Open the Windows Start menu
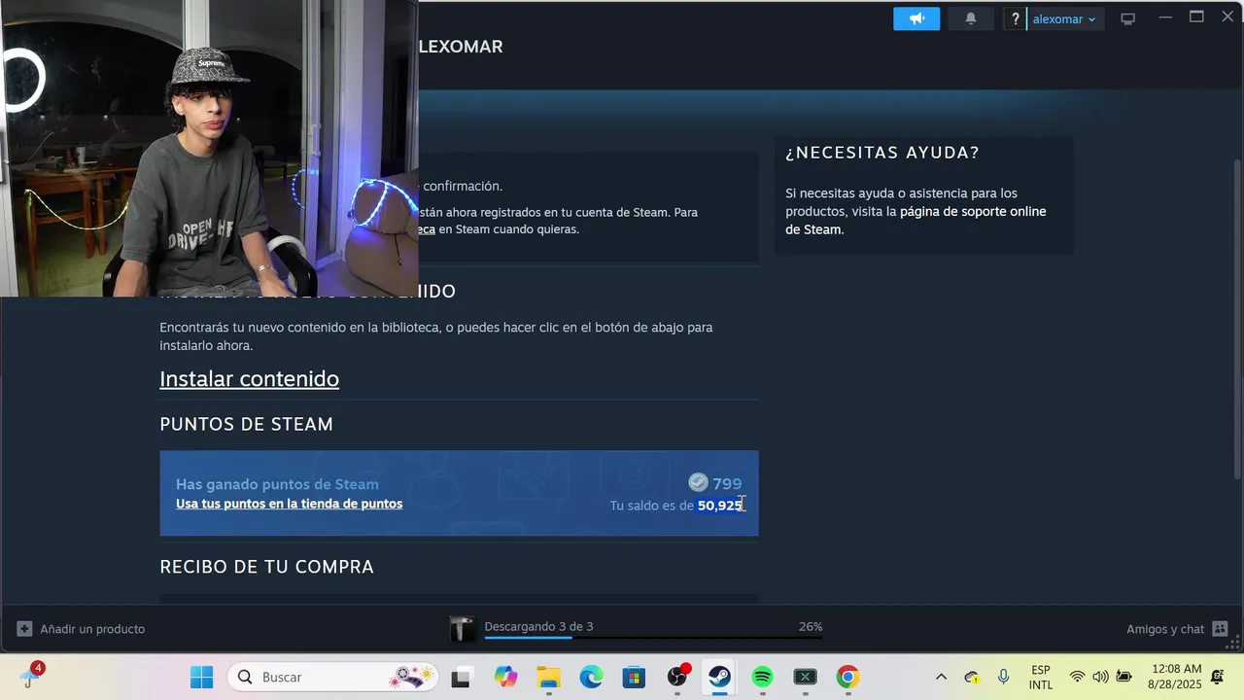Screen dimensions: 1244x700 click(x=201, y=677)
